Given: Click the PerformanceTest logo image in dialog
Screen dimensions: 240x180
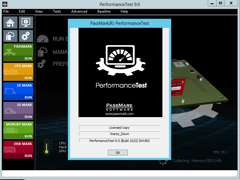Looking at the screenshot, I should click(x=121, y=72).
